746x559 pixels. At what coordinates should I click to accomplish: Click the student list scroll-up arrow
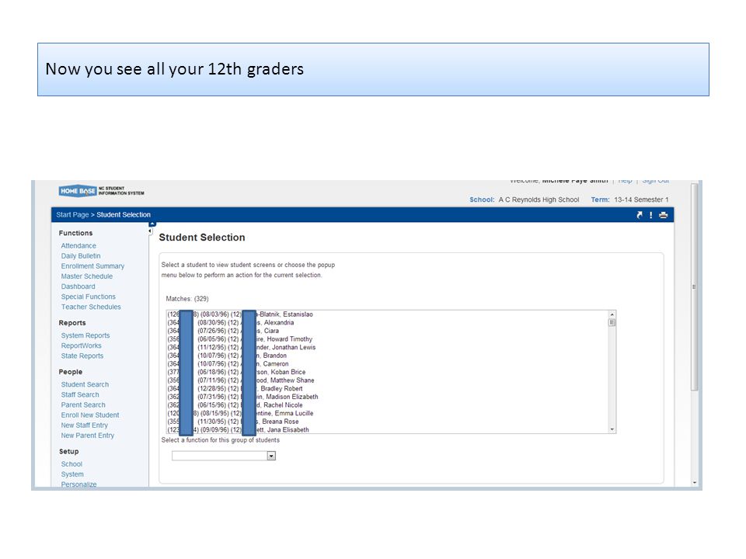(612, 314)
